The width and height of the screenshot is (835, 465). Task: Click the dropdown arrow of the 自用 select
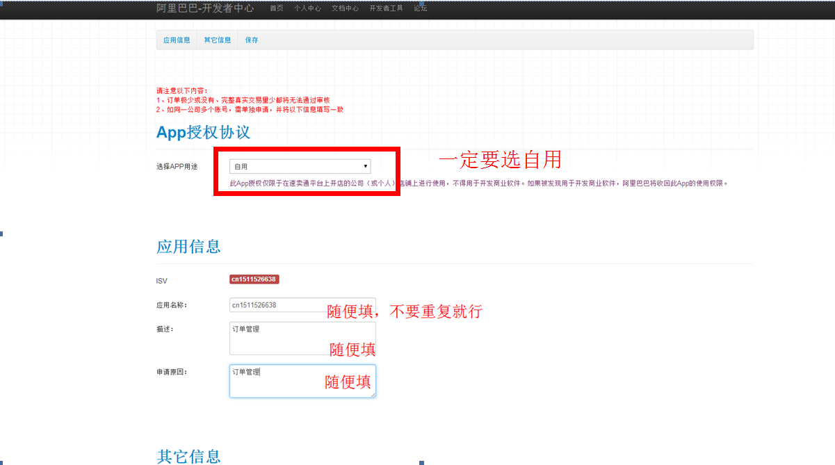pyautogui.click(x=366, y=167)
